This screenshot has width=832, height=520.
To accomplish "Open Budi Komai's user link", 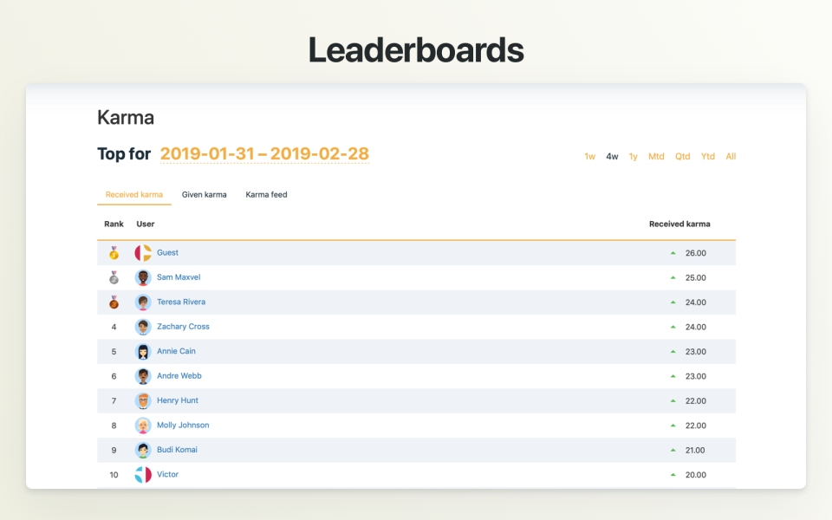I will 177,450.
